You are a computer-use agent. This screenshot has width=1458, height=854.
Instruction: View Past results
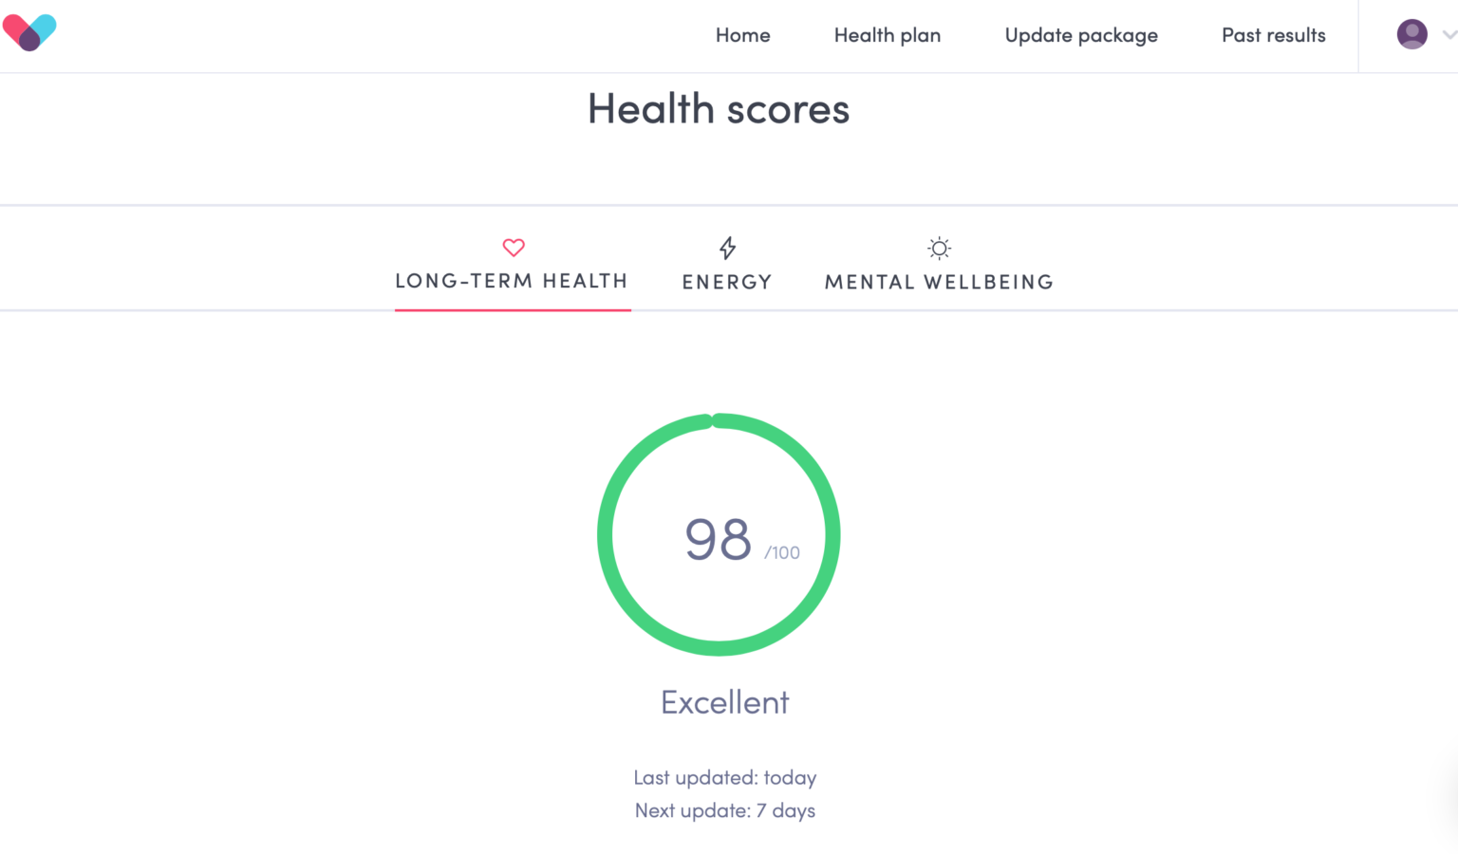click(1273, 35)
